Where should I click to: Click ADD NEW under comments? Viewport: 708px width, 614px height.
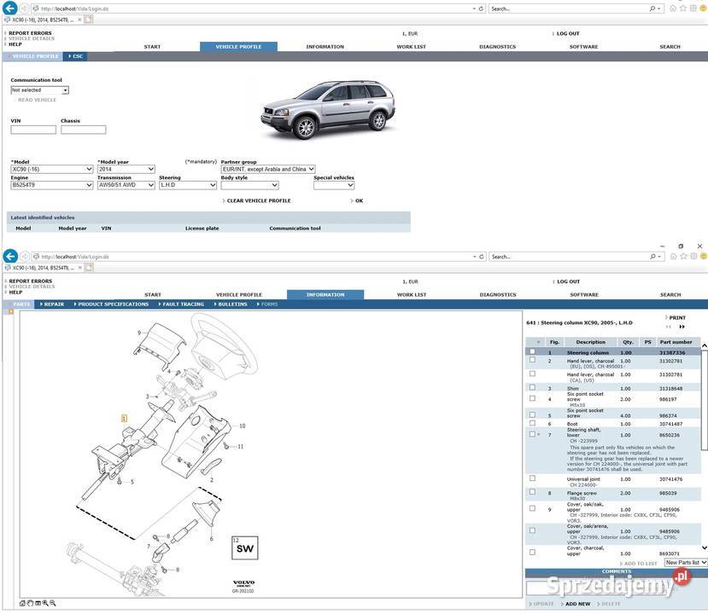[577, 604]
